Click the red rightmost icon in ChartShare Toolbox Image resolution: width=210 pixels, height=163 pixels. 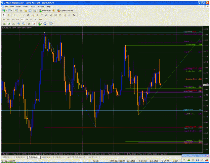coord(206,160)
